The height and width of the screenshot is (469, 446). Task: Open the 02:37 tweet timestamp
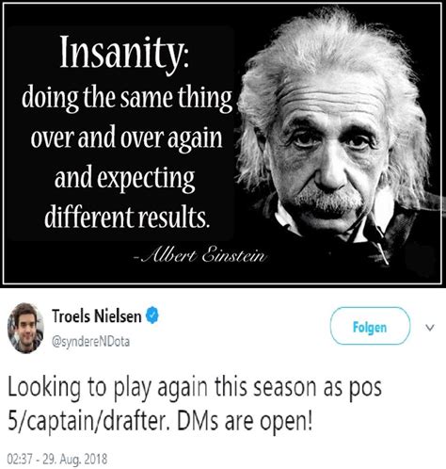click(x=20, y=460)
